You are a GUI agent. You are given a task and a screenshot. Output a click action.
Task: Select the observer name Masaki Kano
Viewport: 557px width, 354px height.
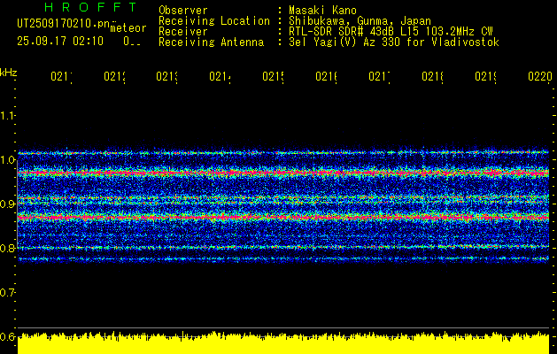[322, 10]
